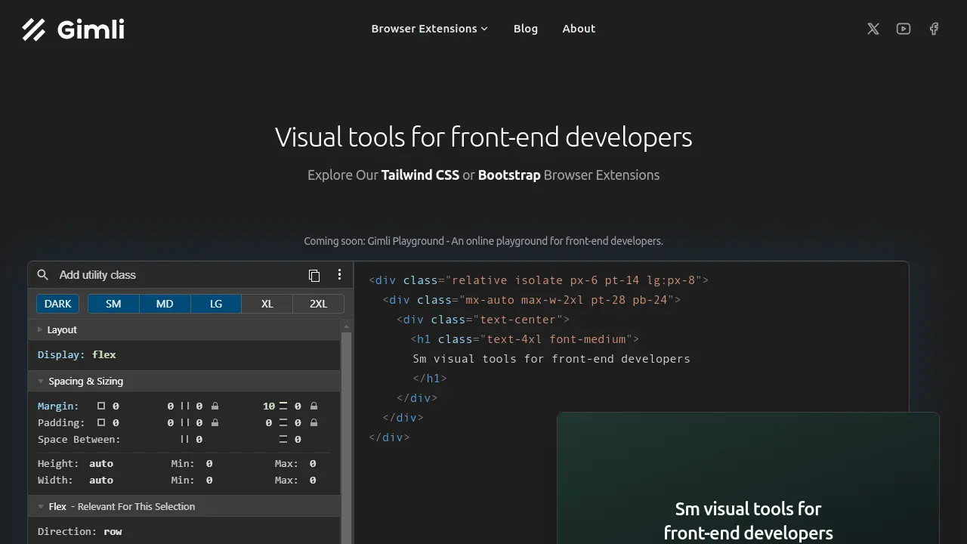Click the "Coming soon: Gimli Playground" notice
This screenshot has width=967, height=544.
[x=483, y=241]
